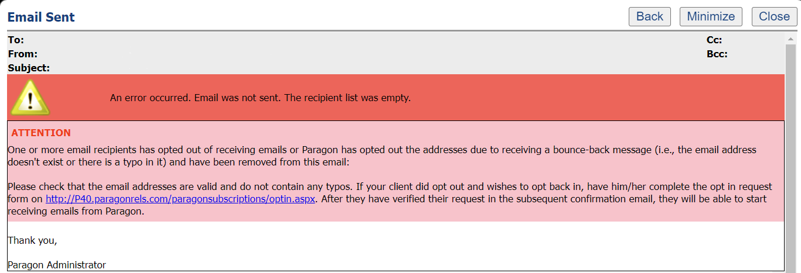Viewport: 801px width, 273px height.
Task: Click the red ATTENTION heading
Action: point(40,133)
